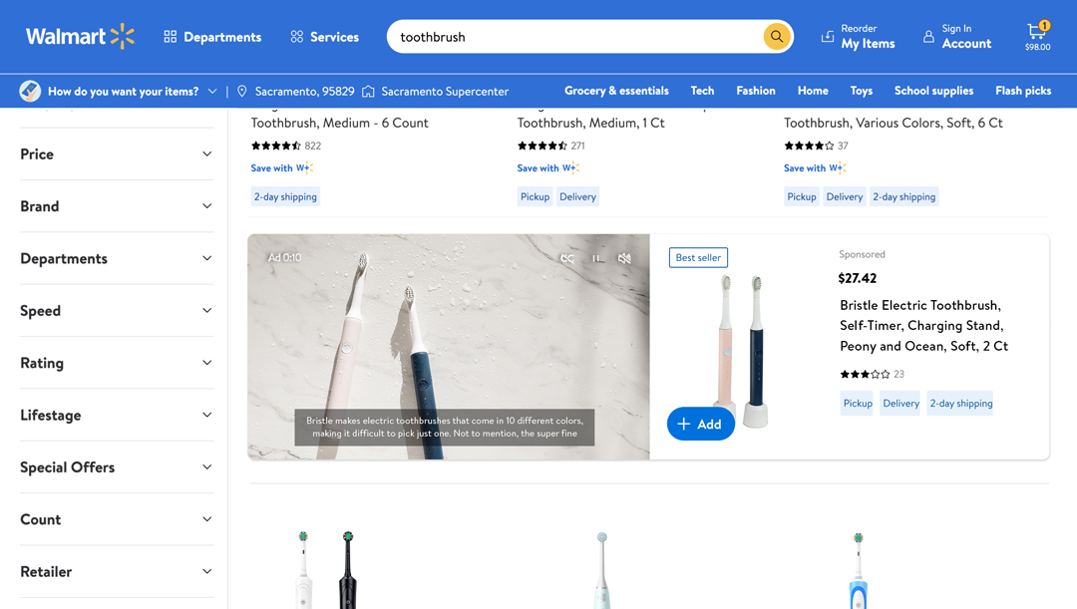1077x609 pixels.
Task: Expand the Speed filter
Action: (117, 311)
